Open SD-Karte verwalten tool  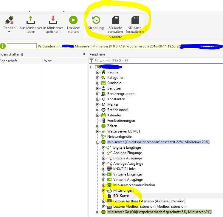(115, 20)
